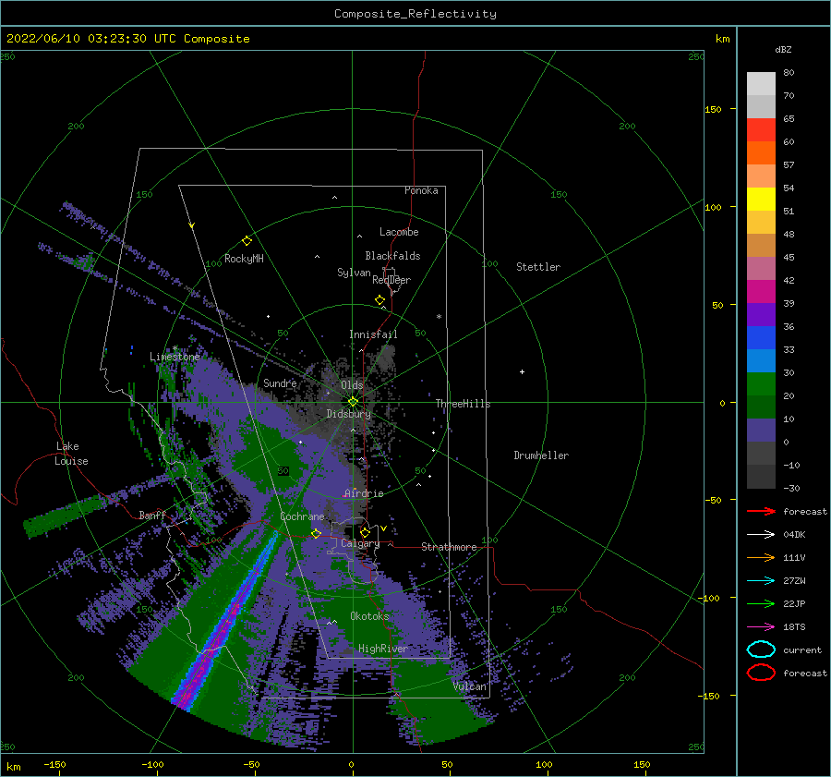The image size is (831, 777).
Task: Click the orange 111V arrow icon
Action: click(x=761, y=557)
